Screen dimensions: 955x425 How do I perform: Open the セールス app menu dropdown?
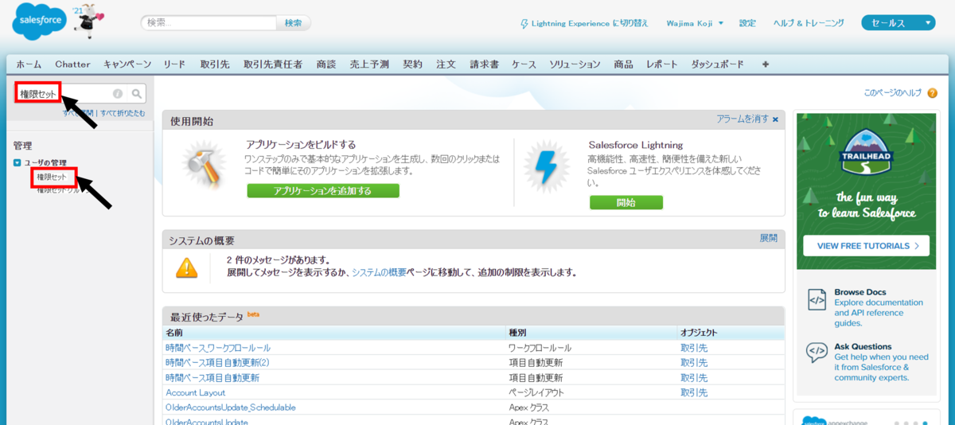coord(898,23)
